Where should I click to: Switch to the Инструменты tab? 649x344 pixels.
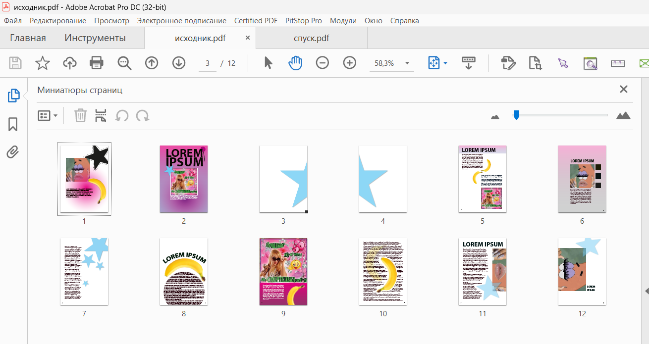pyautogui.click(x=95, y=38)
